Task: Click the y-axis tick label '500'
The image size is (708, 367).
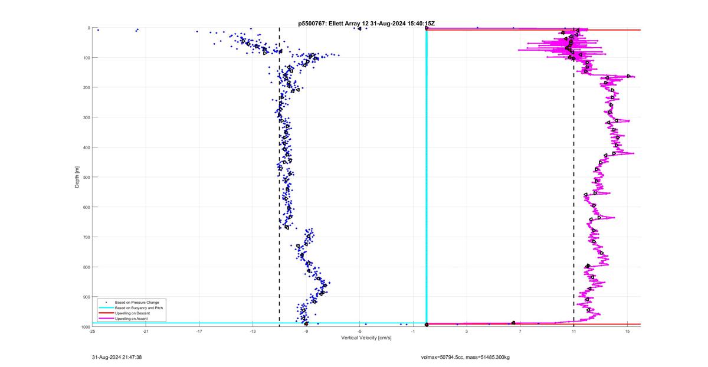Action: pyautogui.click(x=86, y=177)
